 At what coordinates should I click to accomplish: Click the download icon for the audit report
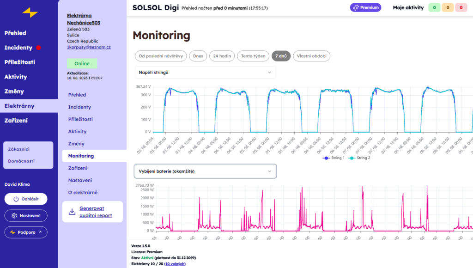[x=72, y=212]
